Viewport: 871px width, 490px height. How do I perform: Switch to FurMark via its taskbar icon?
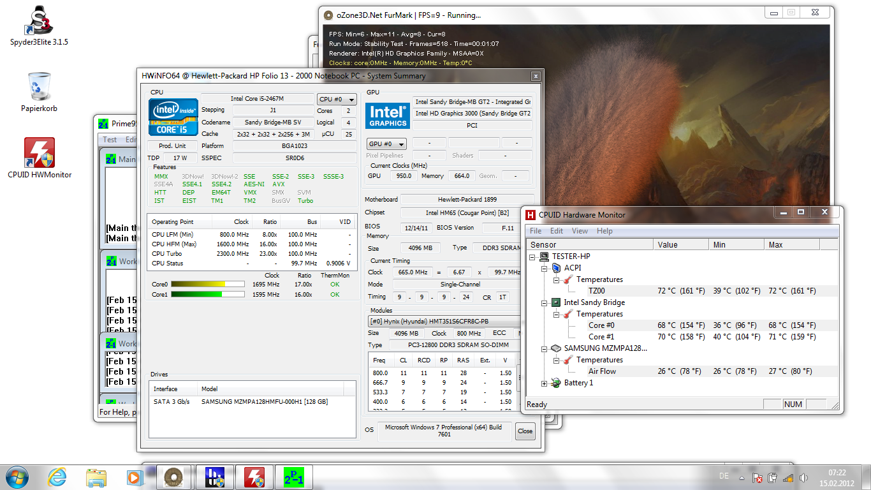click(172, 477)
